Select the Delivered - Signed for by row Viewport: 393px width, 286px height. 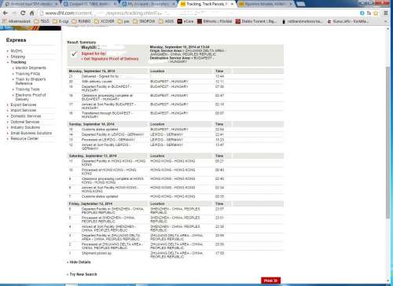(175, 76)
